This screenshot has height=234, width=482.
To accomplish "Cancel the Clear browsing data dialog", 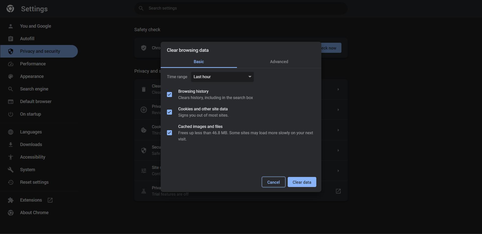I will (273, 182).
